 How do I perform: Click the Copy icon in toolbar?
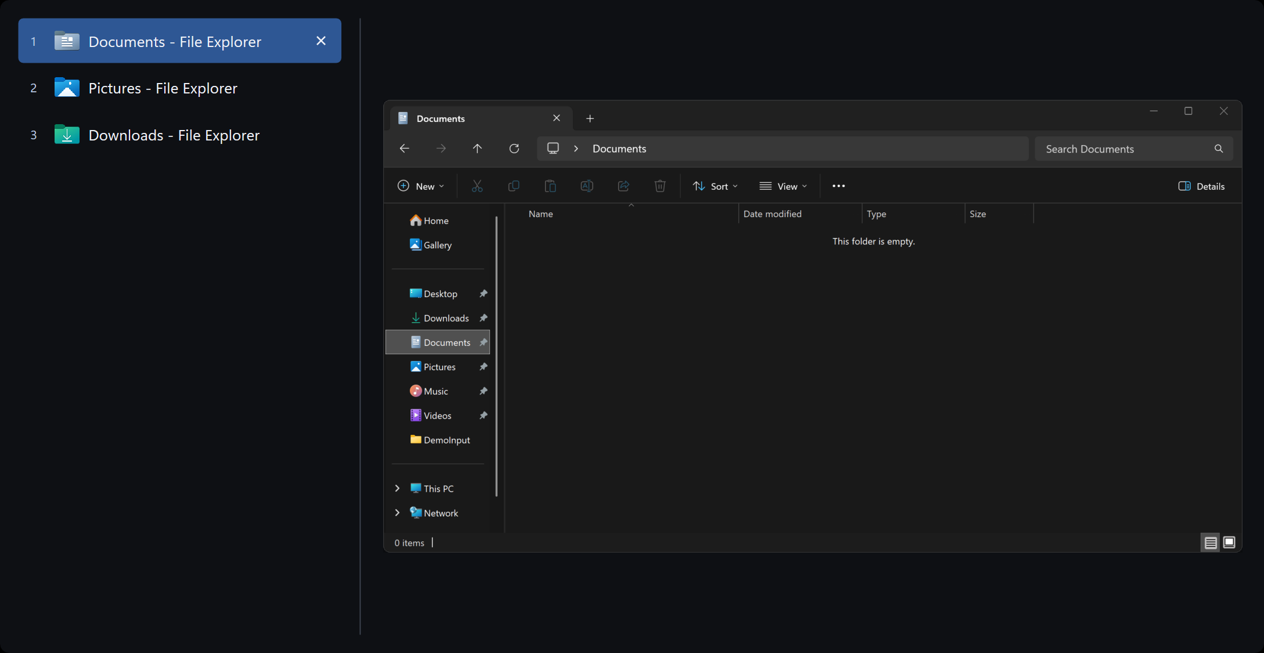[x=513, y=186]
